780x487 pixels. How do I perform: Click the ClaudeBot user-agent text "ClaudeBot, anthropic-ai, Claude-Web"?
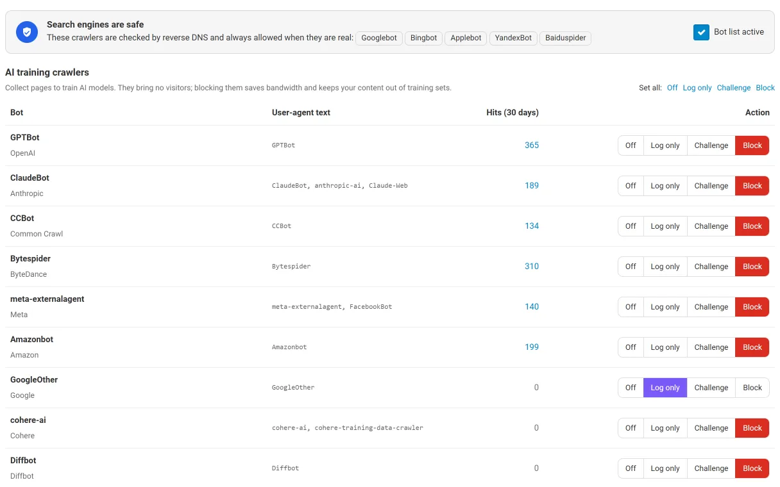pos(340,186)
